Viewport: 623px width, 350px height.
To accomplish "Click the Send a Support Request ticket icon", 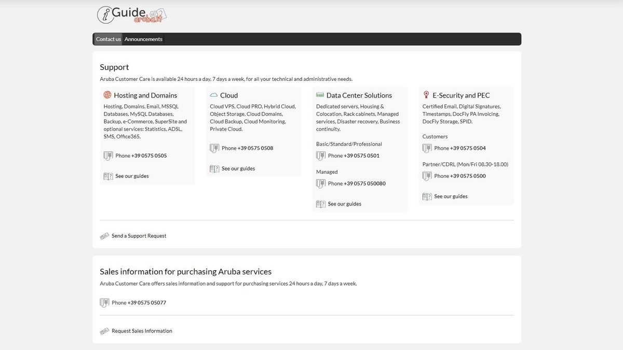I will [104, 236].
